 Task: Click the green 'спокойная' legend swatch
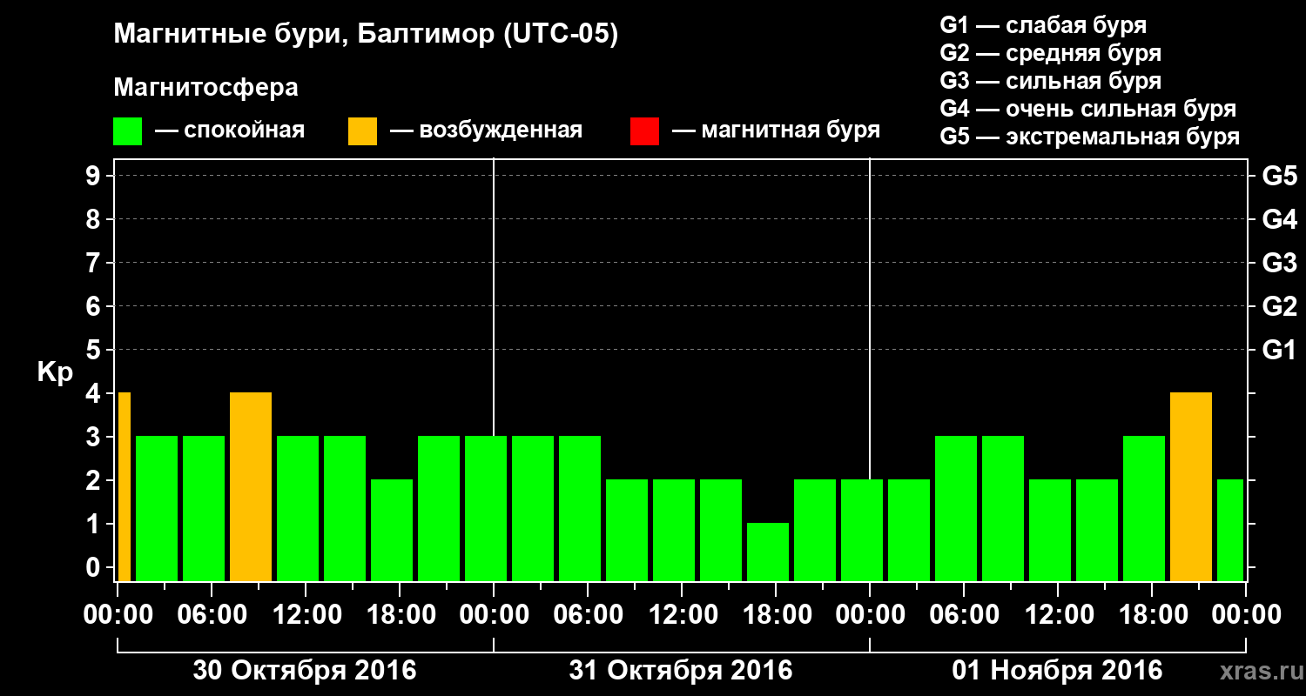(127, 131)
